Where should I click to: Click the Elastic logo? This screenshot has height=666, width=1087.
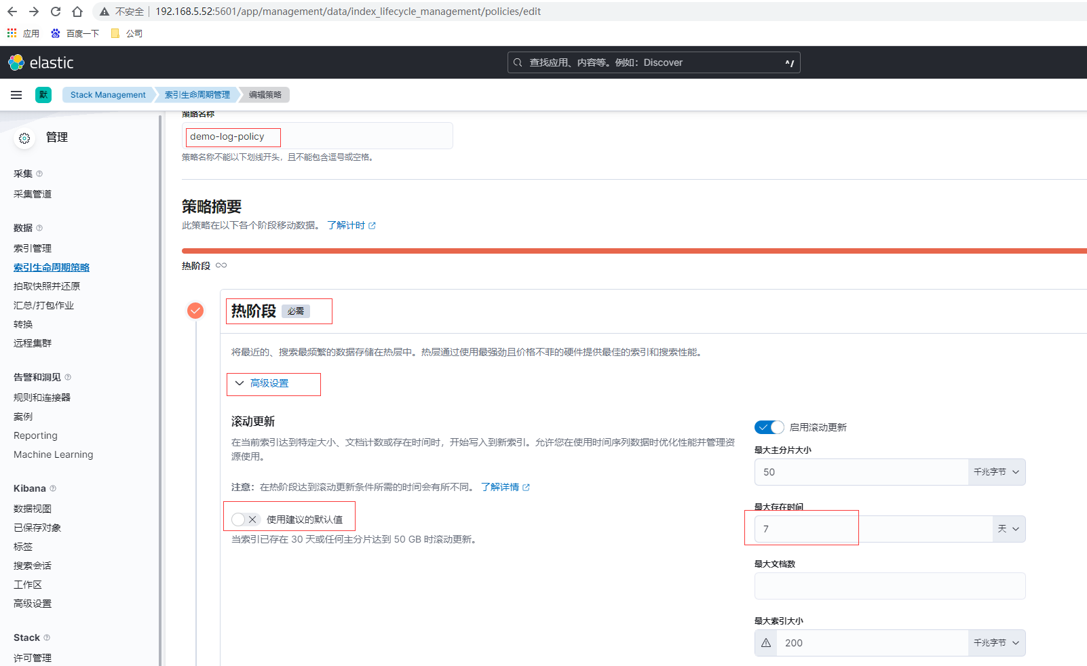coord(41,62)
